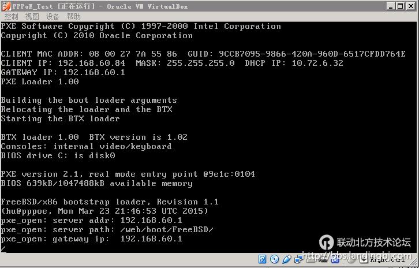Open the 帮助 menu
Screen dimensions: 419x268
(73, 16)
